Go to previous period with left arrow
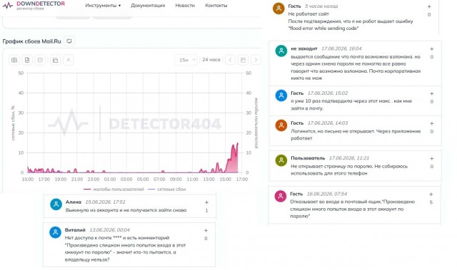Image resolution: width=457 pixels, height=270 pixels. tap(230, 60)
